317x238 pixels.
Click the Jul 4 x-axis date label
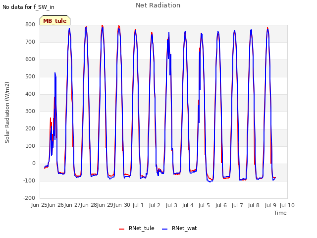[x=188, y=206]
